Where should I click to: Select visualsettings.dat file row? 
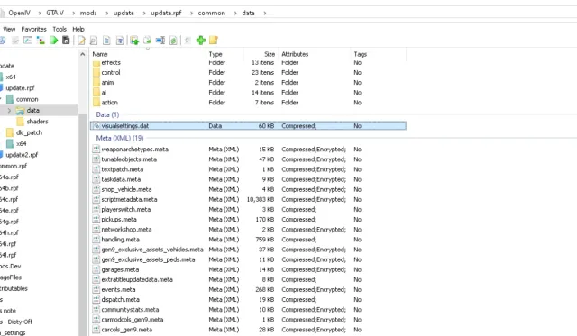click(x=249, y=126)
